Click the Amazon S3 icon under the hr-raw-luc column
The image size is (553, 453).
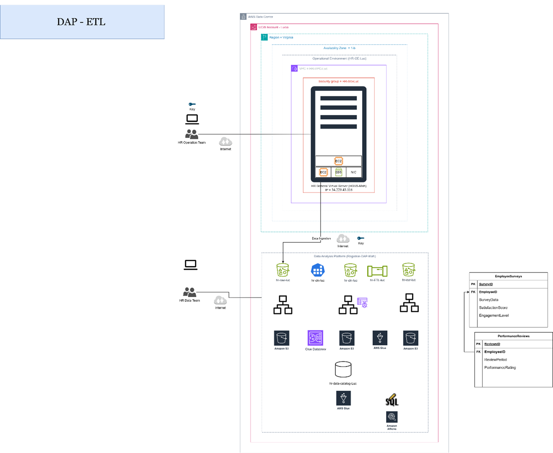(282, 338)
